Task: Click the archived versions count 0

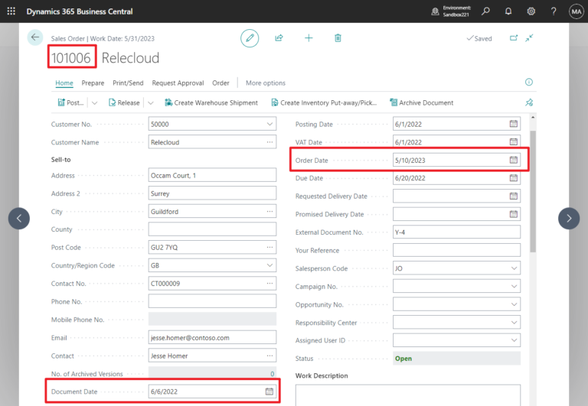Action: click(273, 374)
